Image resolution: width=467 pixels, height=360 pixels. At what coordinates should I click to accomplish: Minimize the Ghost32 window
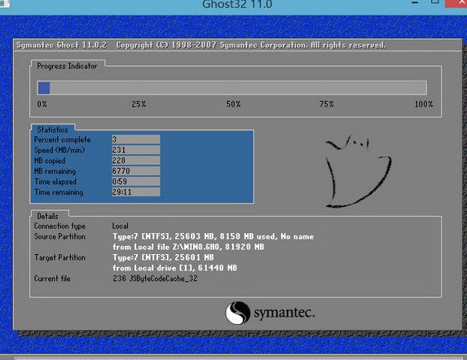coord(415,2)
